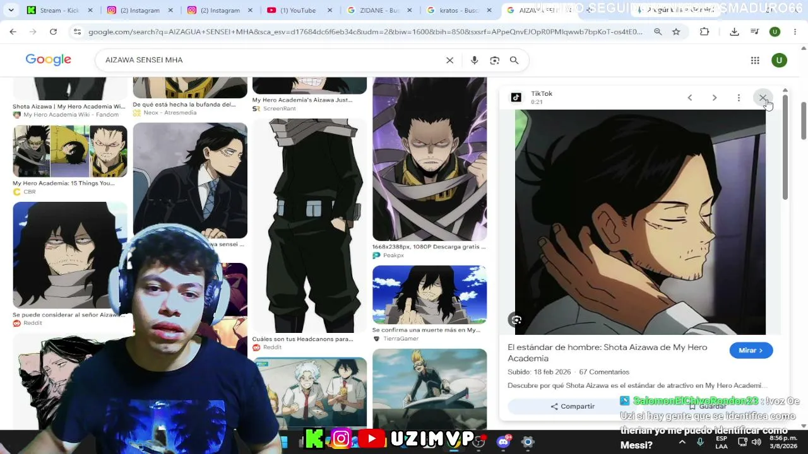Open the large Aizawa preview image

640,222
